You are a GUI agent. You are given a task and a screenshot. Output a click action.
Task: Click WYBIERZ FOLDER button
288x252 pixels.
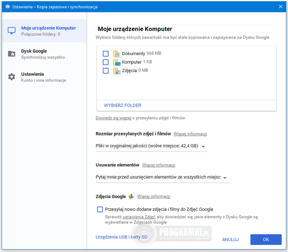click(x=122, y=105)
